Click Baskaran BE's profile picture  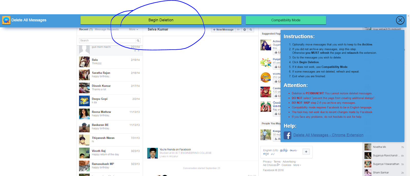pyautogui.click(x=84, y=127)
